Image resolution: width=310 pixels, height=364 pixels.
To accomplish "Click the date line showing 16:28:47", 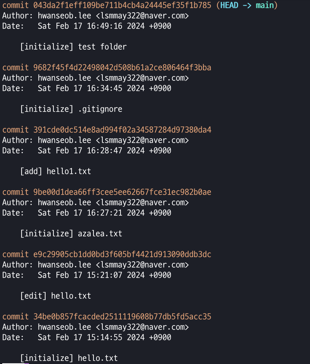I will (x=87, y=150).
